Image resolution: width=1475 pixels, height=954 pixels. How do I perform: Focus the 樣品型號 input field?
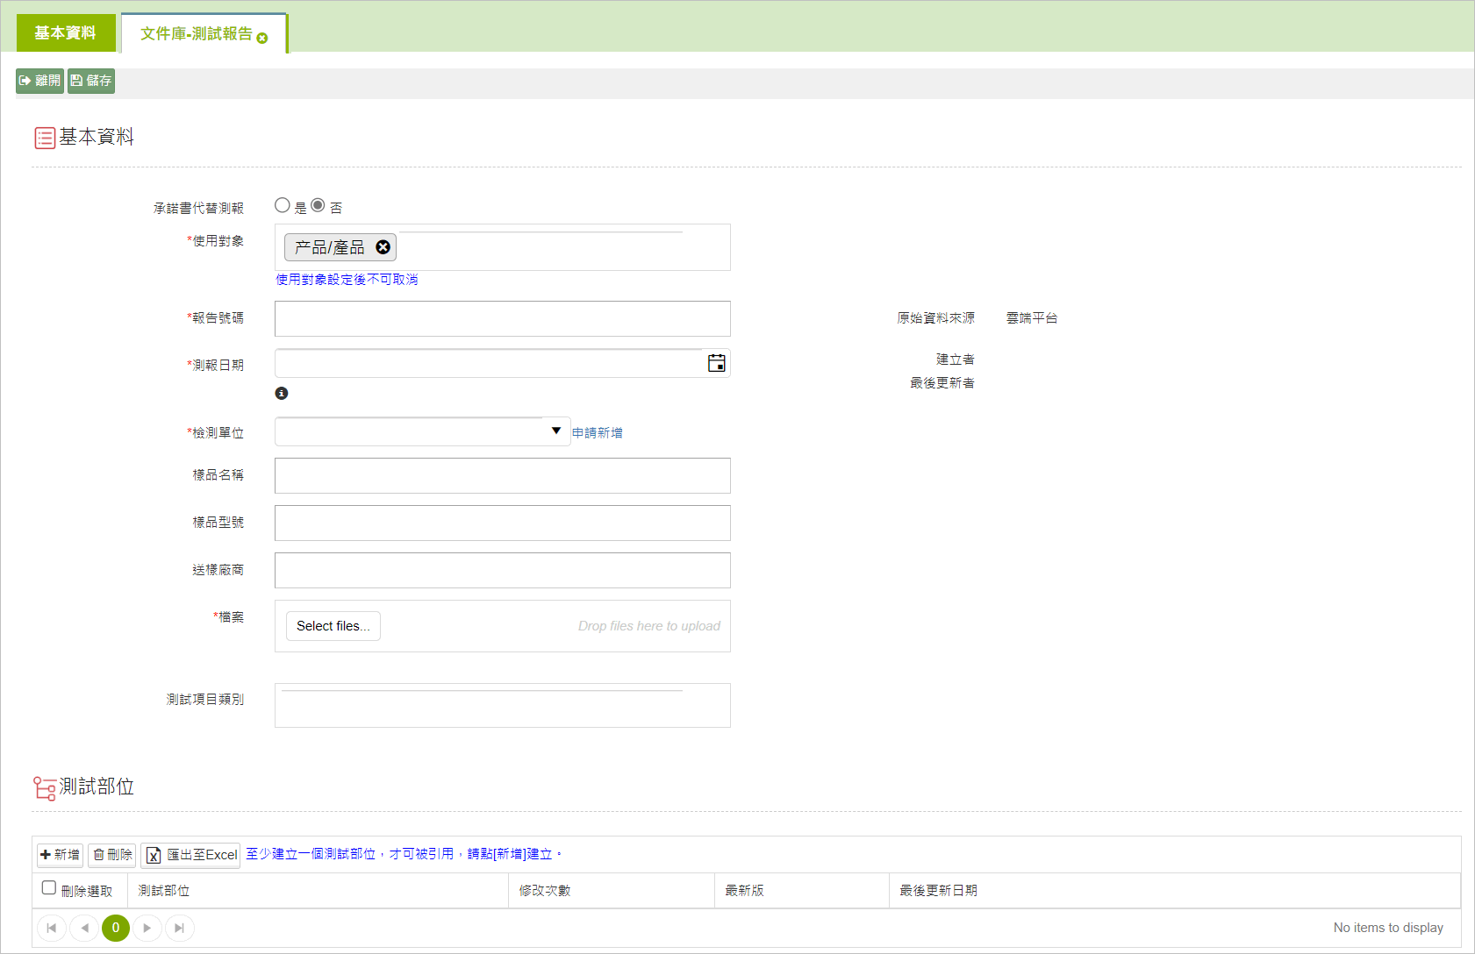[x=503, y=523]
